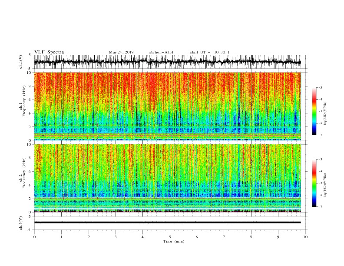
Task: Click time axis tick label '5'
Action: click(170, 237)
